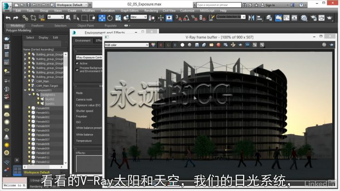This screenshot has width=340, height=191.
Task: Toggle the Red channel button in frame buffer
Action: click(x=161, y=45)
